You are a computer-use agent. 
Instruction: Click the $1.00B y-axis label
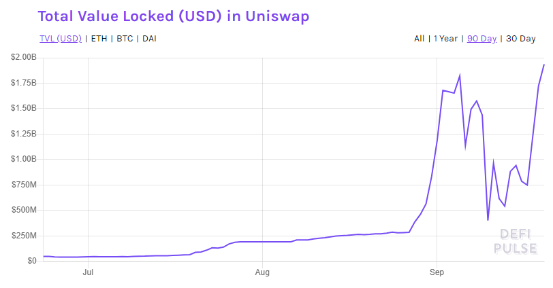(x=23, y=159)
